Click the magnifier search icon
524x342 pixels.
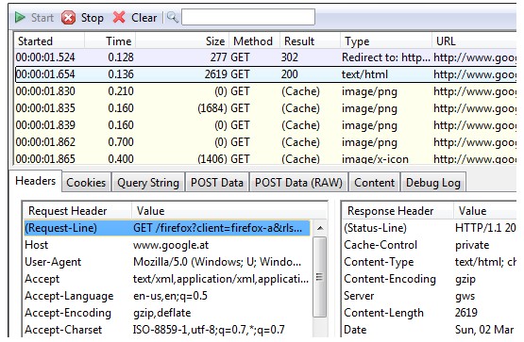tap(172, 17)
